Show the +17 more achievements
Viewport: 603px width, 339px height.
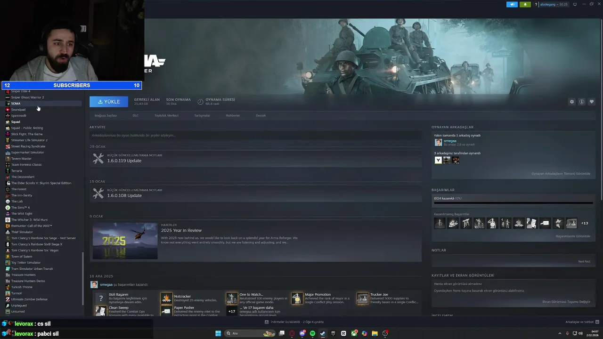click(x=231, y=311)
